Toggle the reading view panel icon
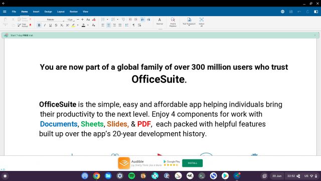 tap(316, 12)
